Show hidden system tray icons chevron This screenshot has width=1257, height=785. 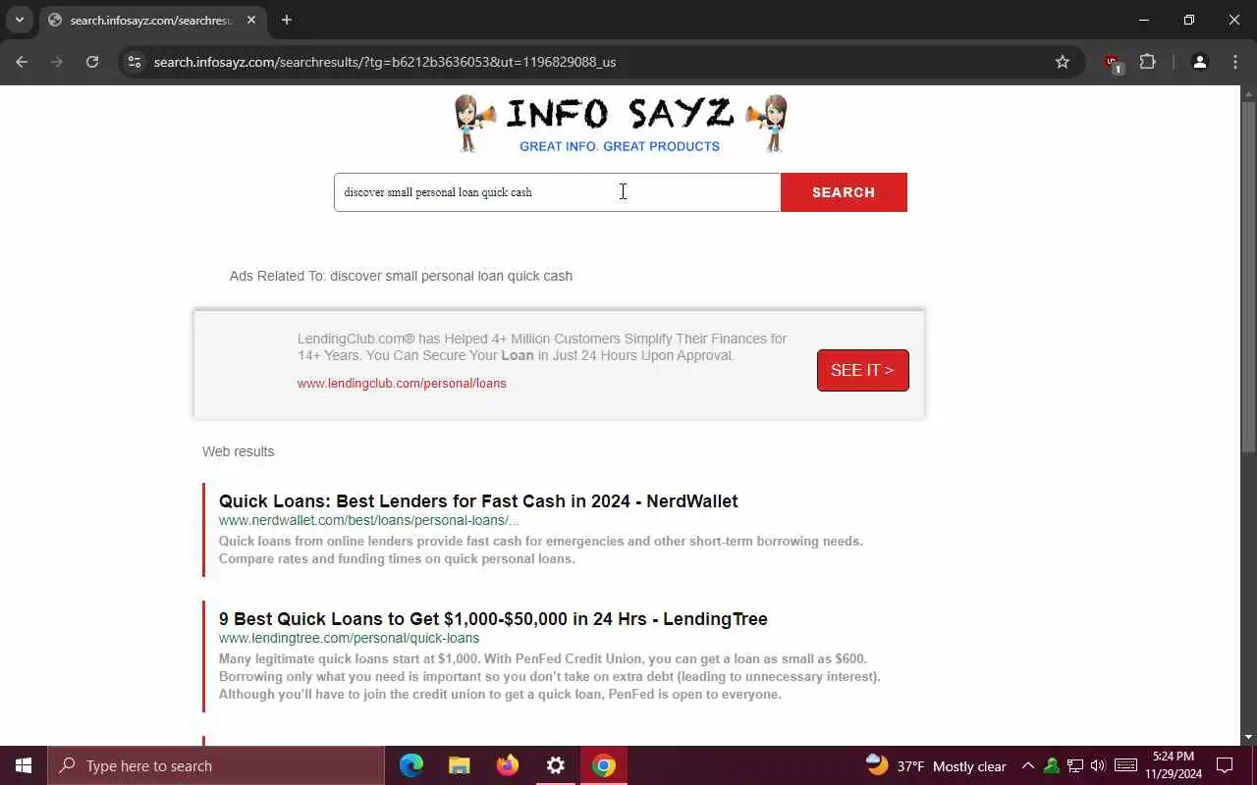coord(1028,765)
